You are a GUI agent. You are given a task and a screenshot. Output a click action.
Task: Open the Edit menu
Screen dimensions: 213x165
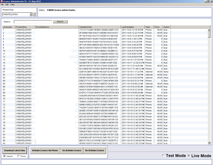click(7, 4)
